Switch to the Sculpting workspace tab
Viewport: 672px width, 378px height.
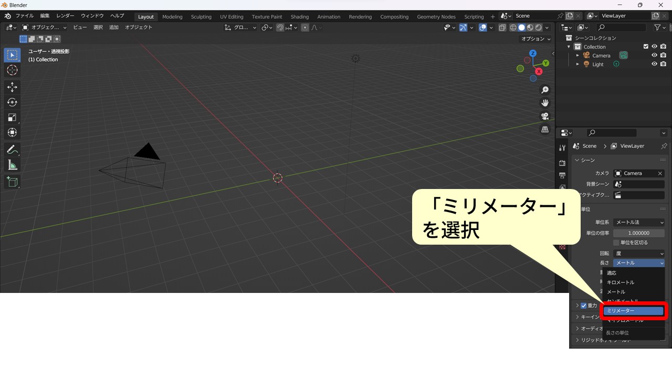201,17
